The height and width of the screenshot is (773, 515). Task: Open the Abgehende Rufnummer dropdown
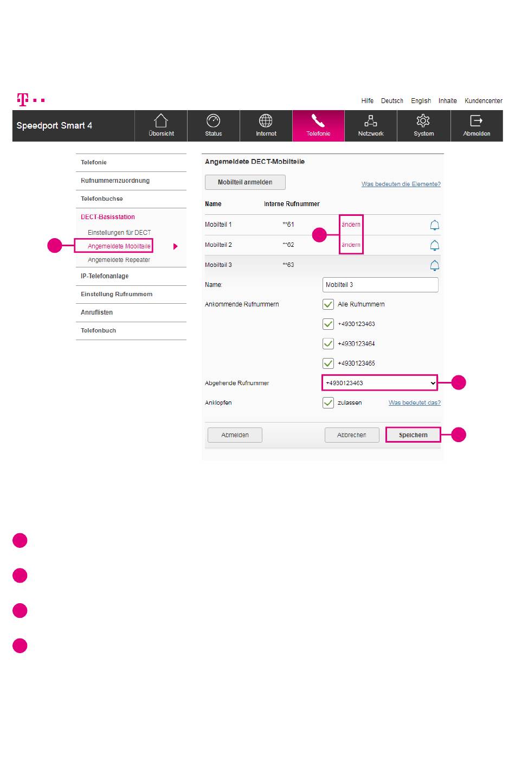coord(379,383)
